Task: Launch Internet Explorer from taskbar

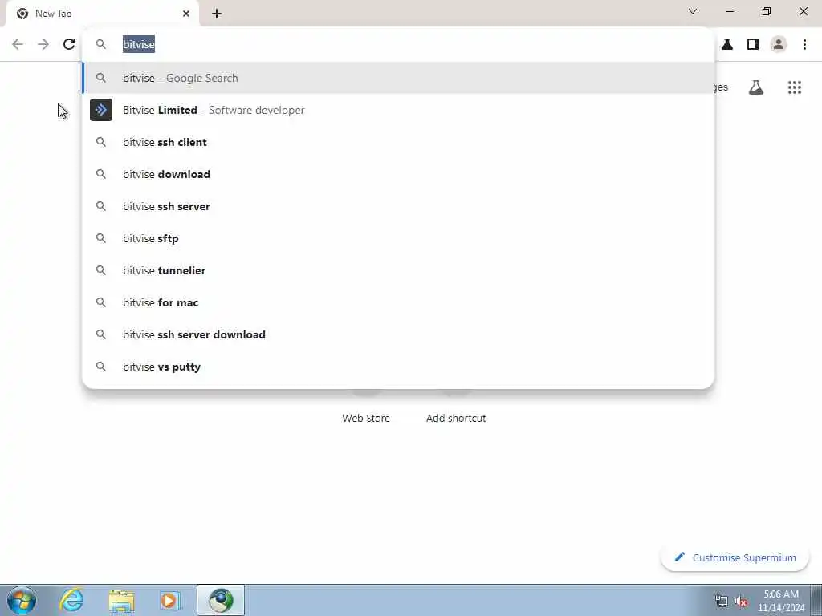Action: point(71,600)
